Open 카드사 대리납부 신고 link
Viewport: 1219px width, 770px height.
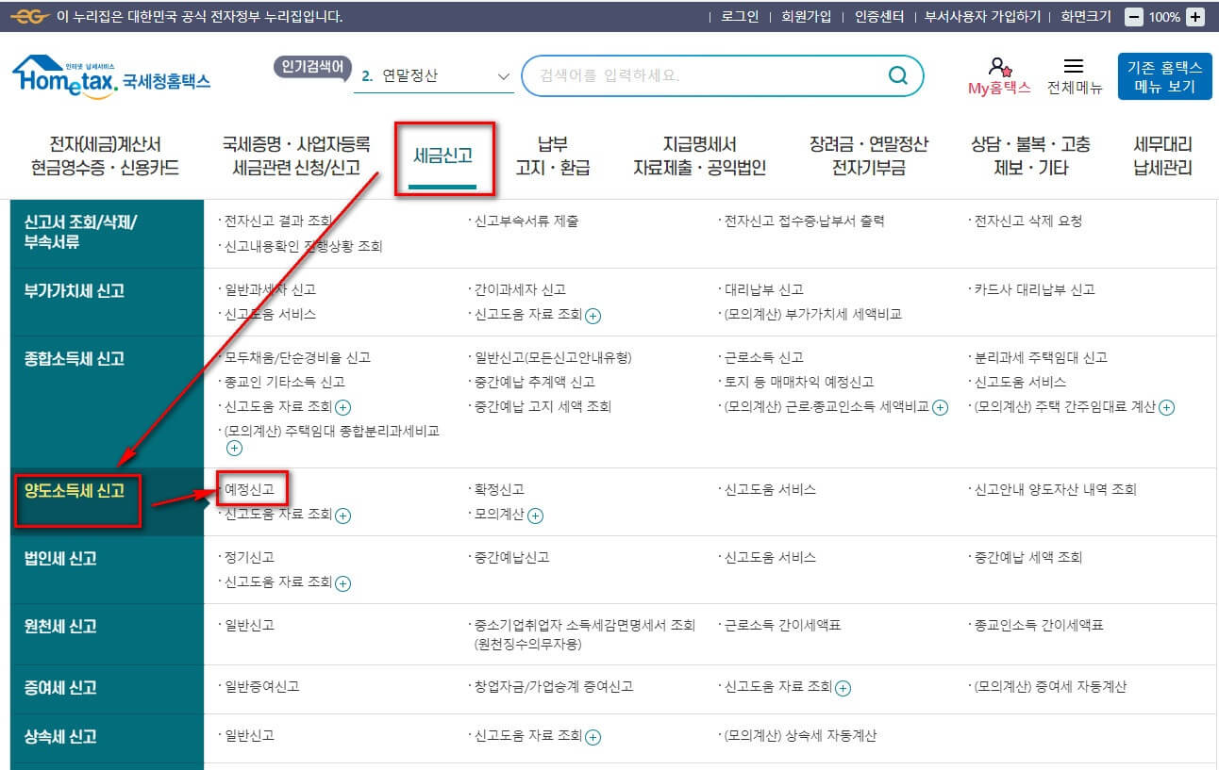(1034, 290)
